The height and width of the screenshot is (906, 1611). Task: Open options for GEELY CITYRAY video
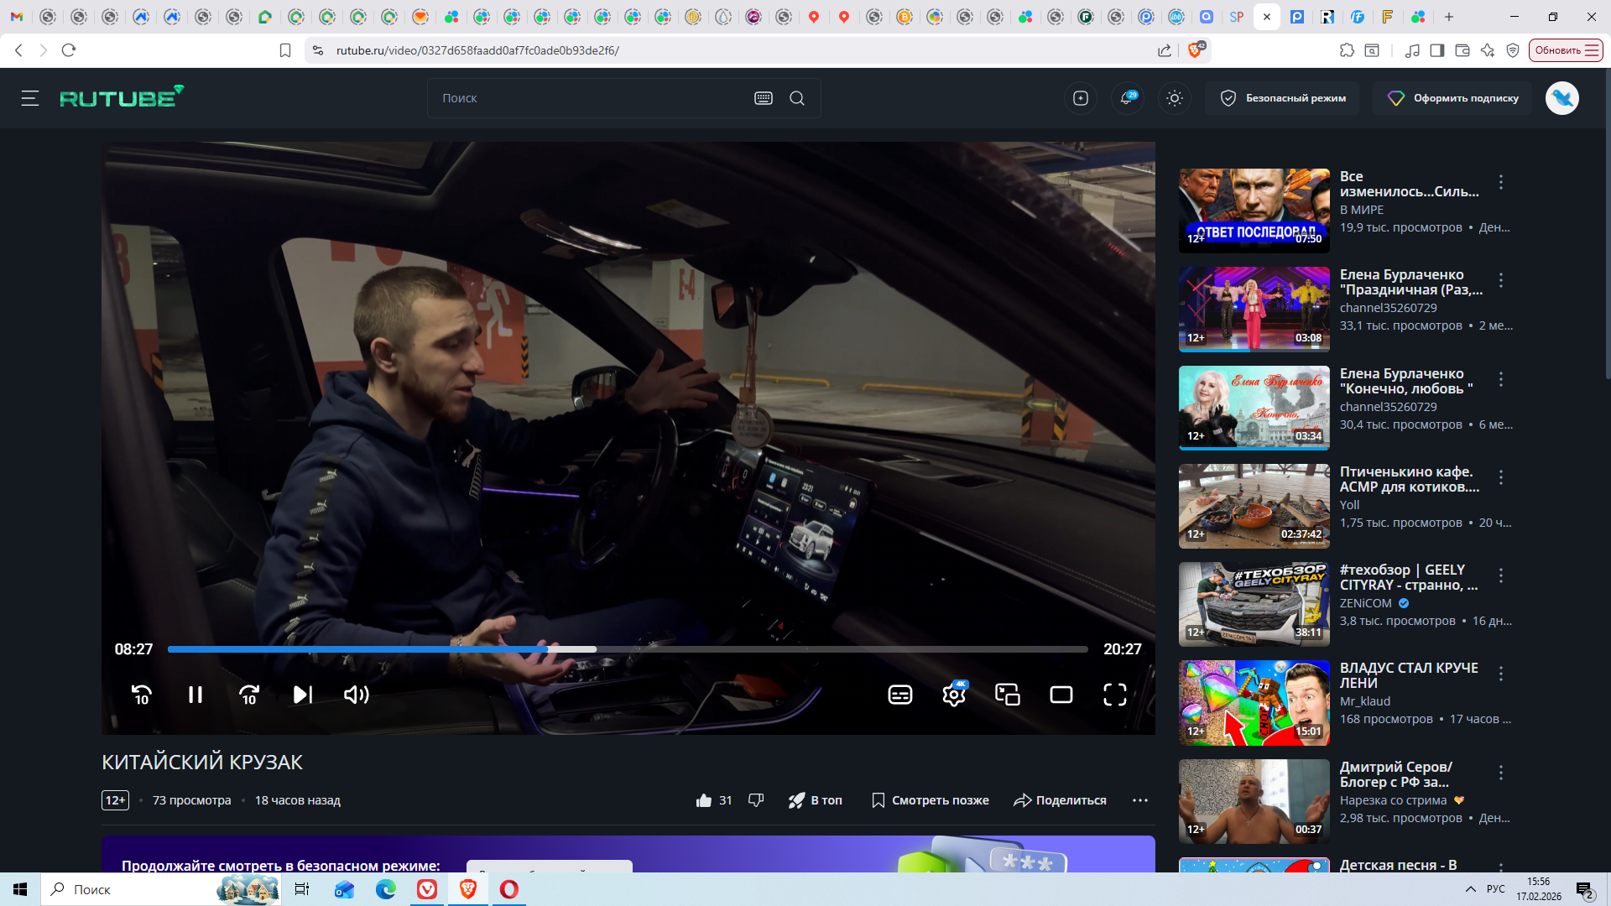click(x=1501, y=575)
